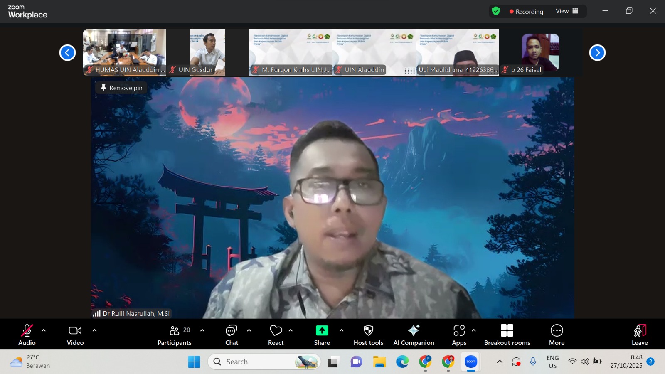Expand video options arrow next to Video
The height and width of the screenshot is (374, 665).
[94, 330]
